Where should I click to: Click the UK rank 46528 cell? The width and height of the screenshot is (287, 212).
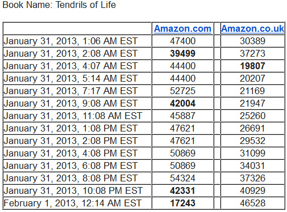tap(252, 203)
